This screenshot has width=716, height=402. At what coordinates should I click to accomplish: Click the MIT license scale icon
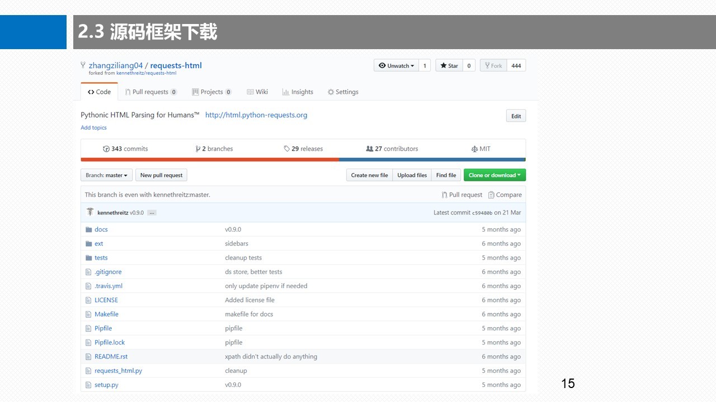coord(475,149)
